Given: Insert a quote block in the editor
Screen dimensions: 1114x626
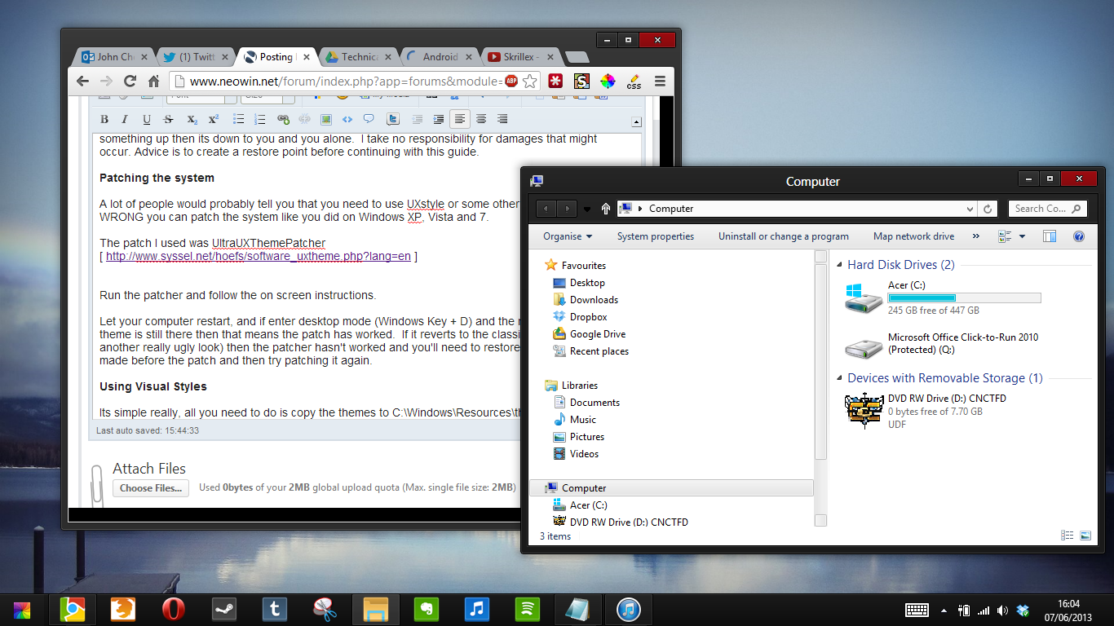Looking at the screenshot, I should tap(369, 119).
